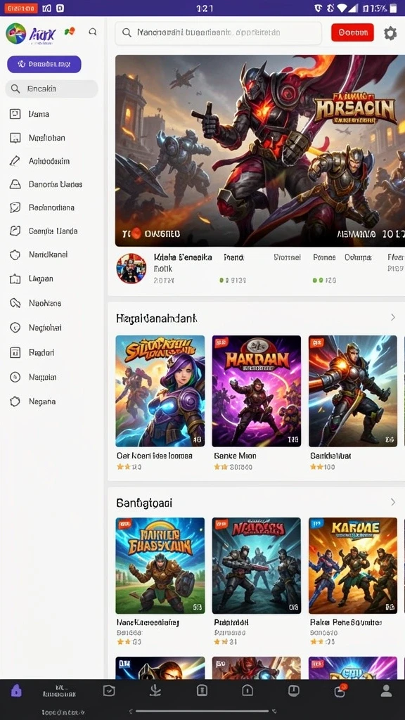This screenshot has width=405, height=720.
Task: Click the 'Banbgtoaci' section heading
Action: 144,503
